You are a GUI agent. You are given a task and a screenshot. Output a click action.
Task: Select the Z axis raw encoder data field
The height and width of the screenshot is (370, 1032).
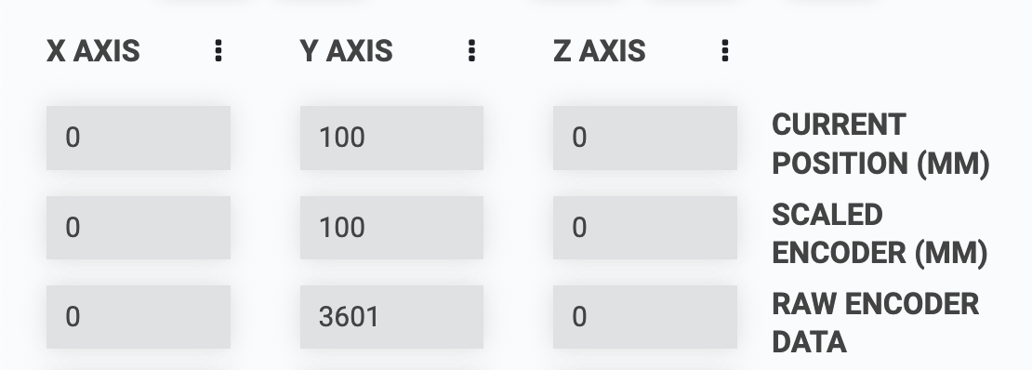tap(645, 317)
